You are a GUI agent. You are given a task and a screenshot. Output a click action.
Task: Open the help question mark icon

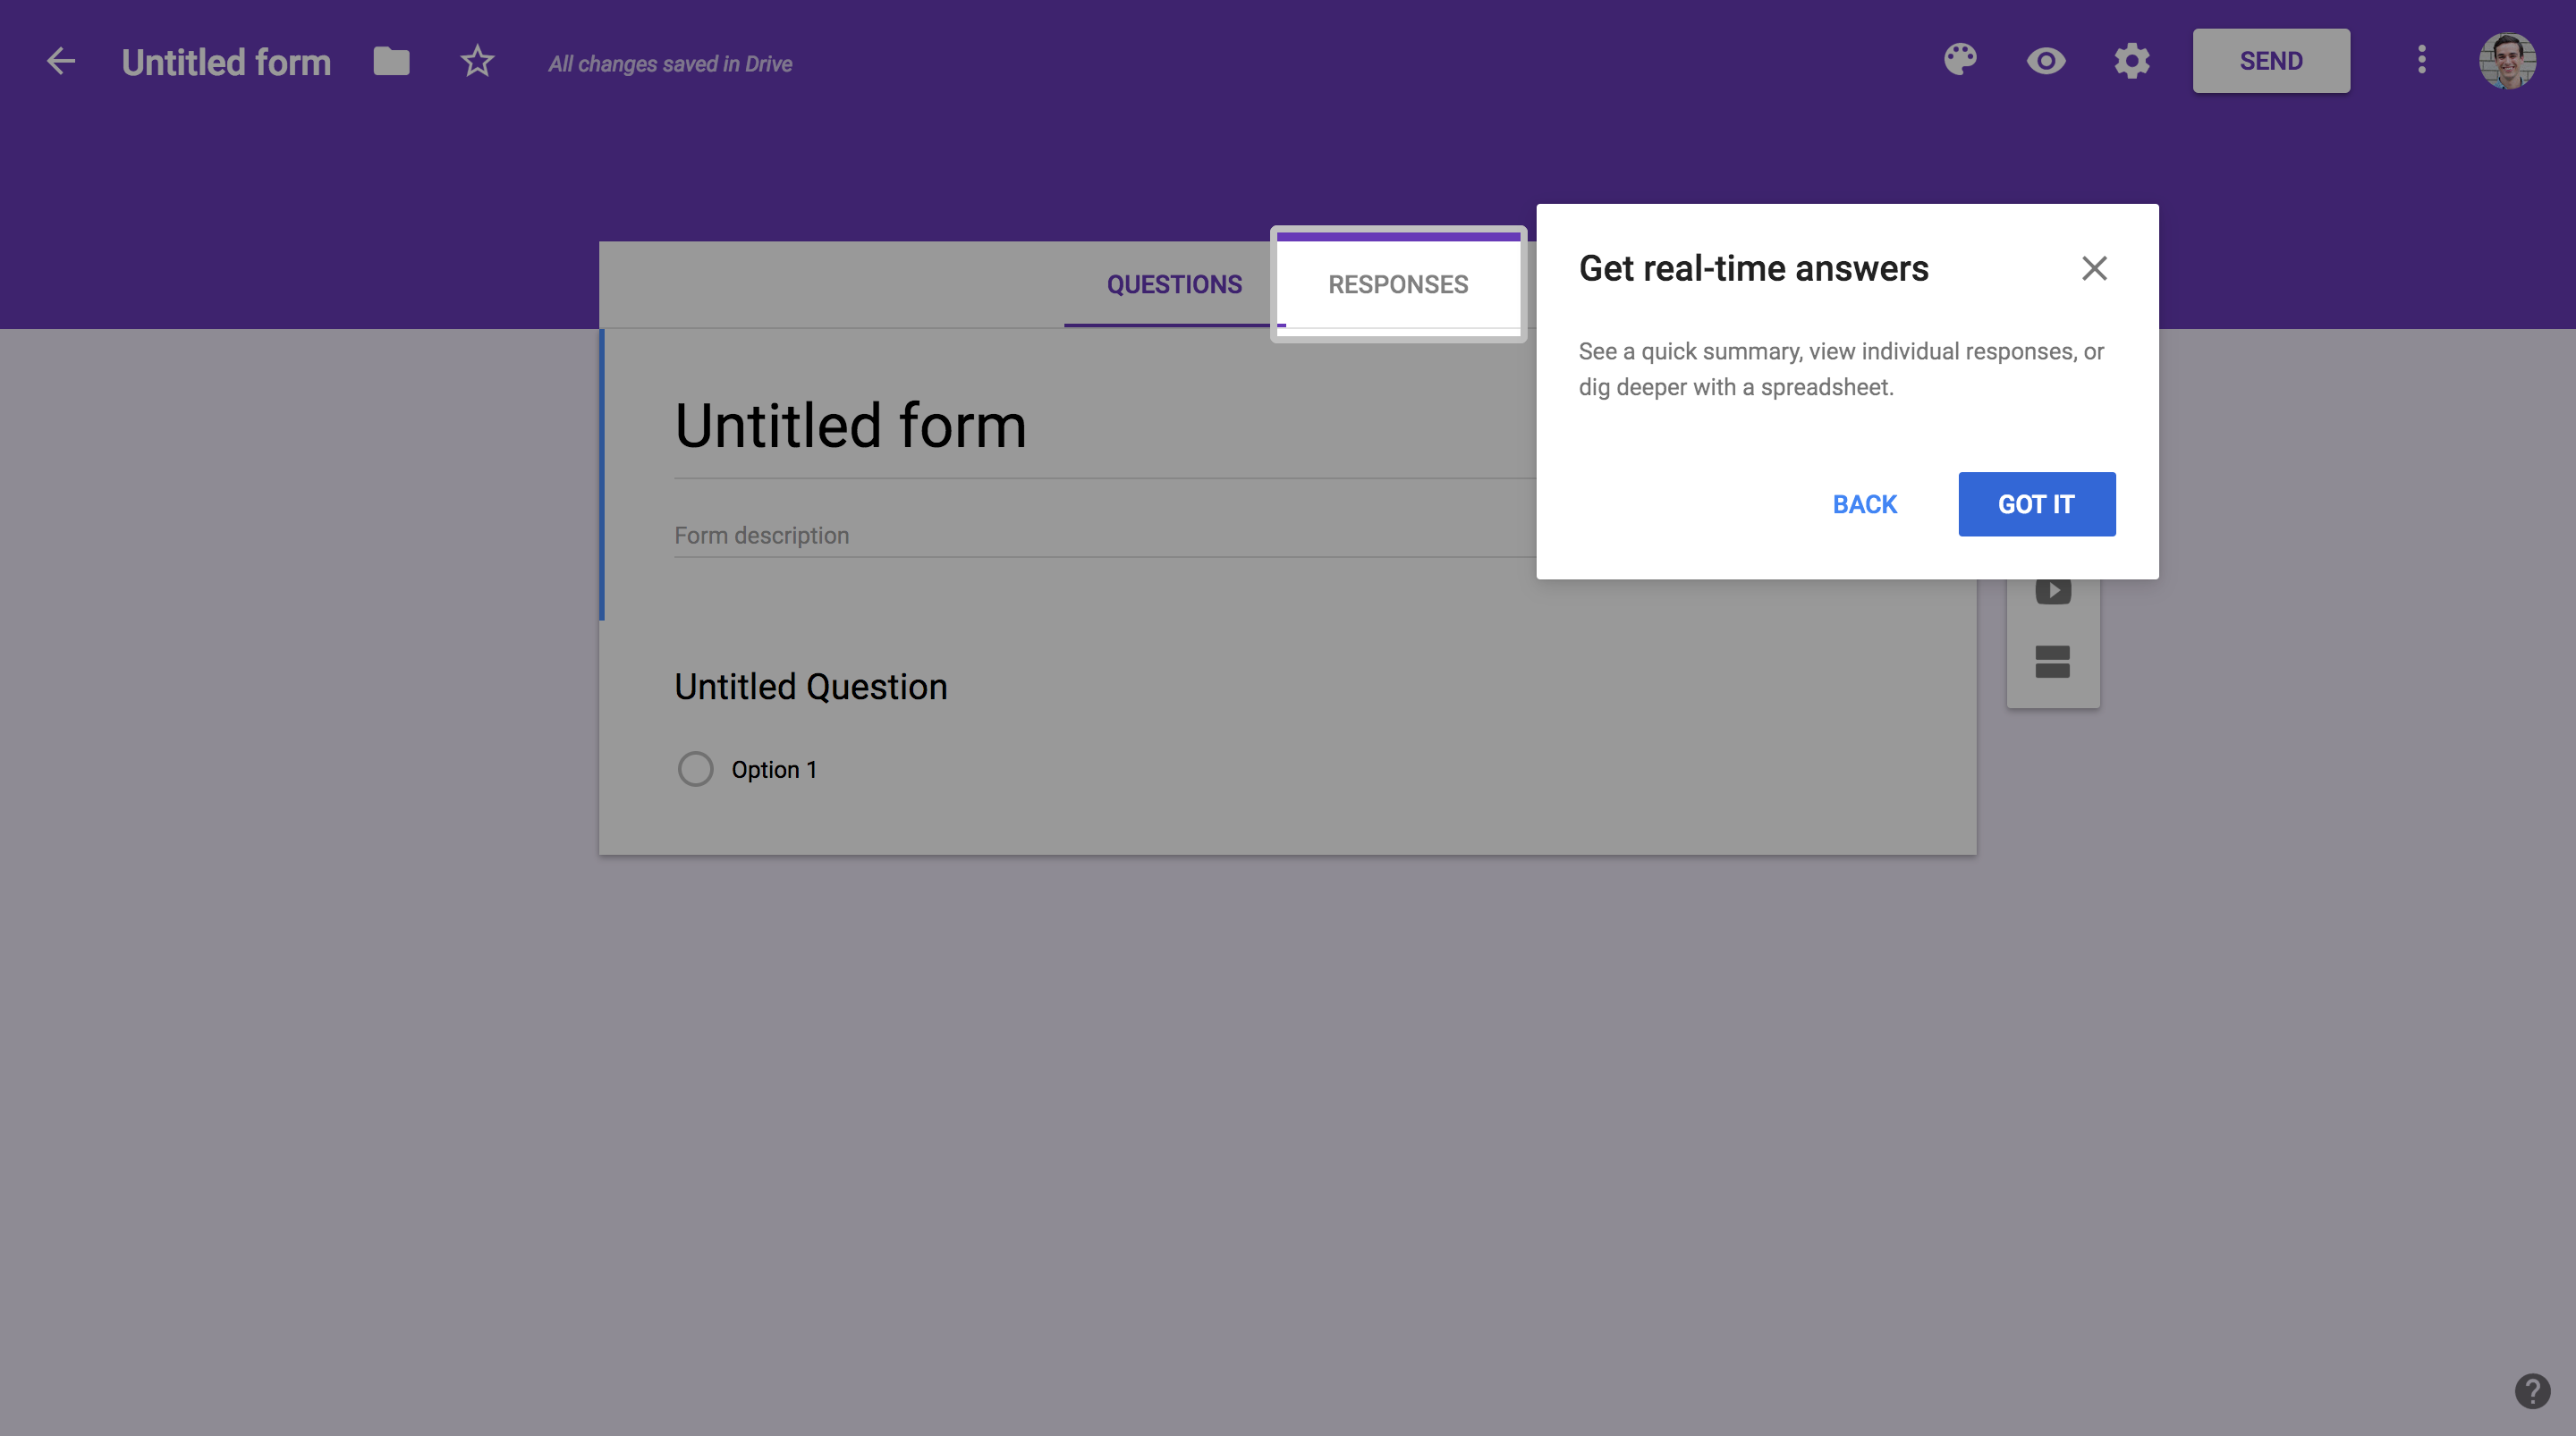coord(2532,1391)
